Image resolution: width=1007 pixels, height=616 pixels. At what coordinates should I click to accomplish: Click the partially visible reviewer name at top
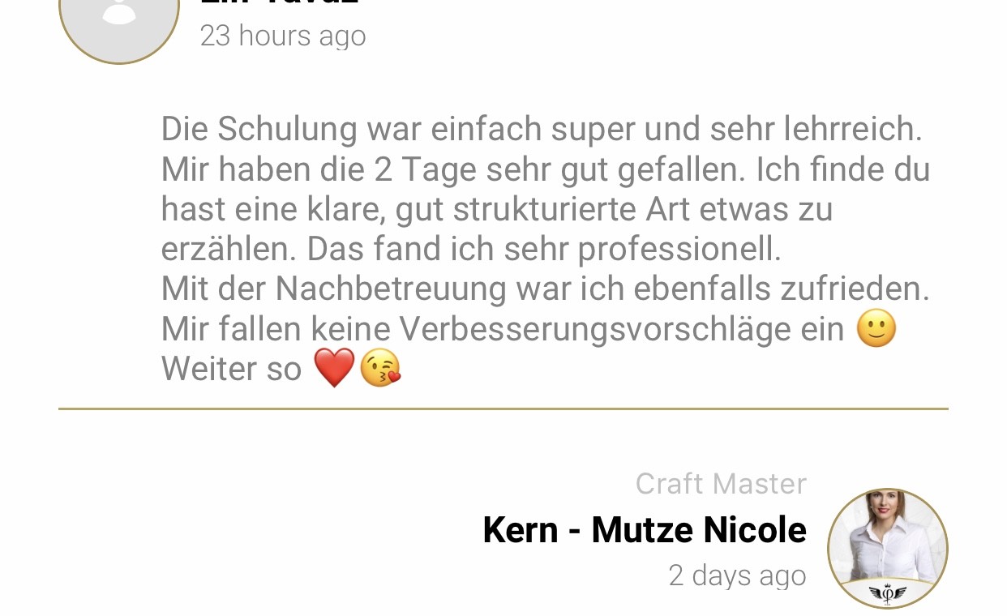pos(280,2)
